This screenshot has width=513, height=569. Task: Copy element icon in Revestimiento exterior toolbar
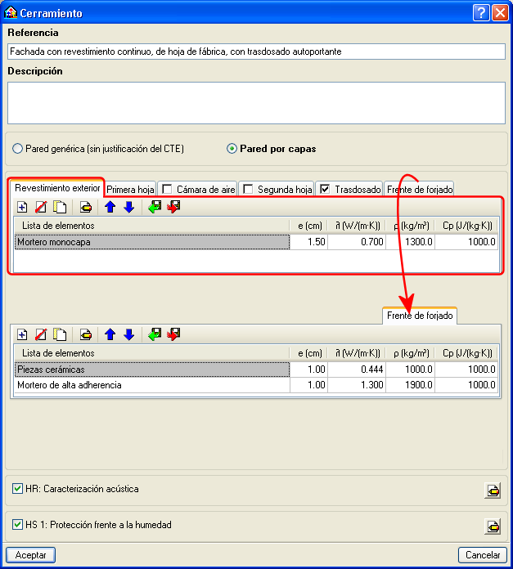(x=60, y=207)
